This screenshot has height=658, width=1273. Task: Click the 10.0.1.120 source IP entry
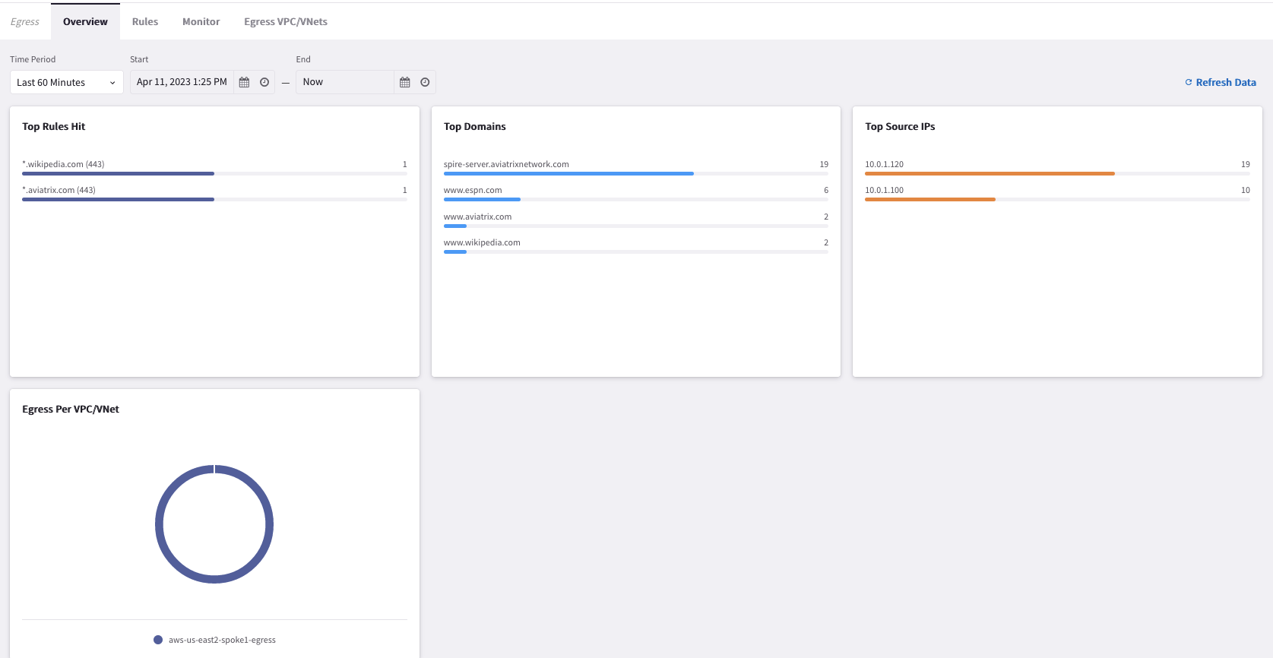tap(884, 164)
